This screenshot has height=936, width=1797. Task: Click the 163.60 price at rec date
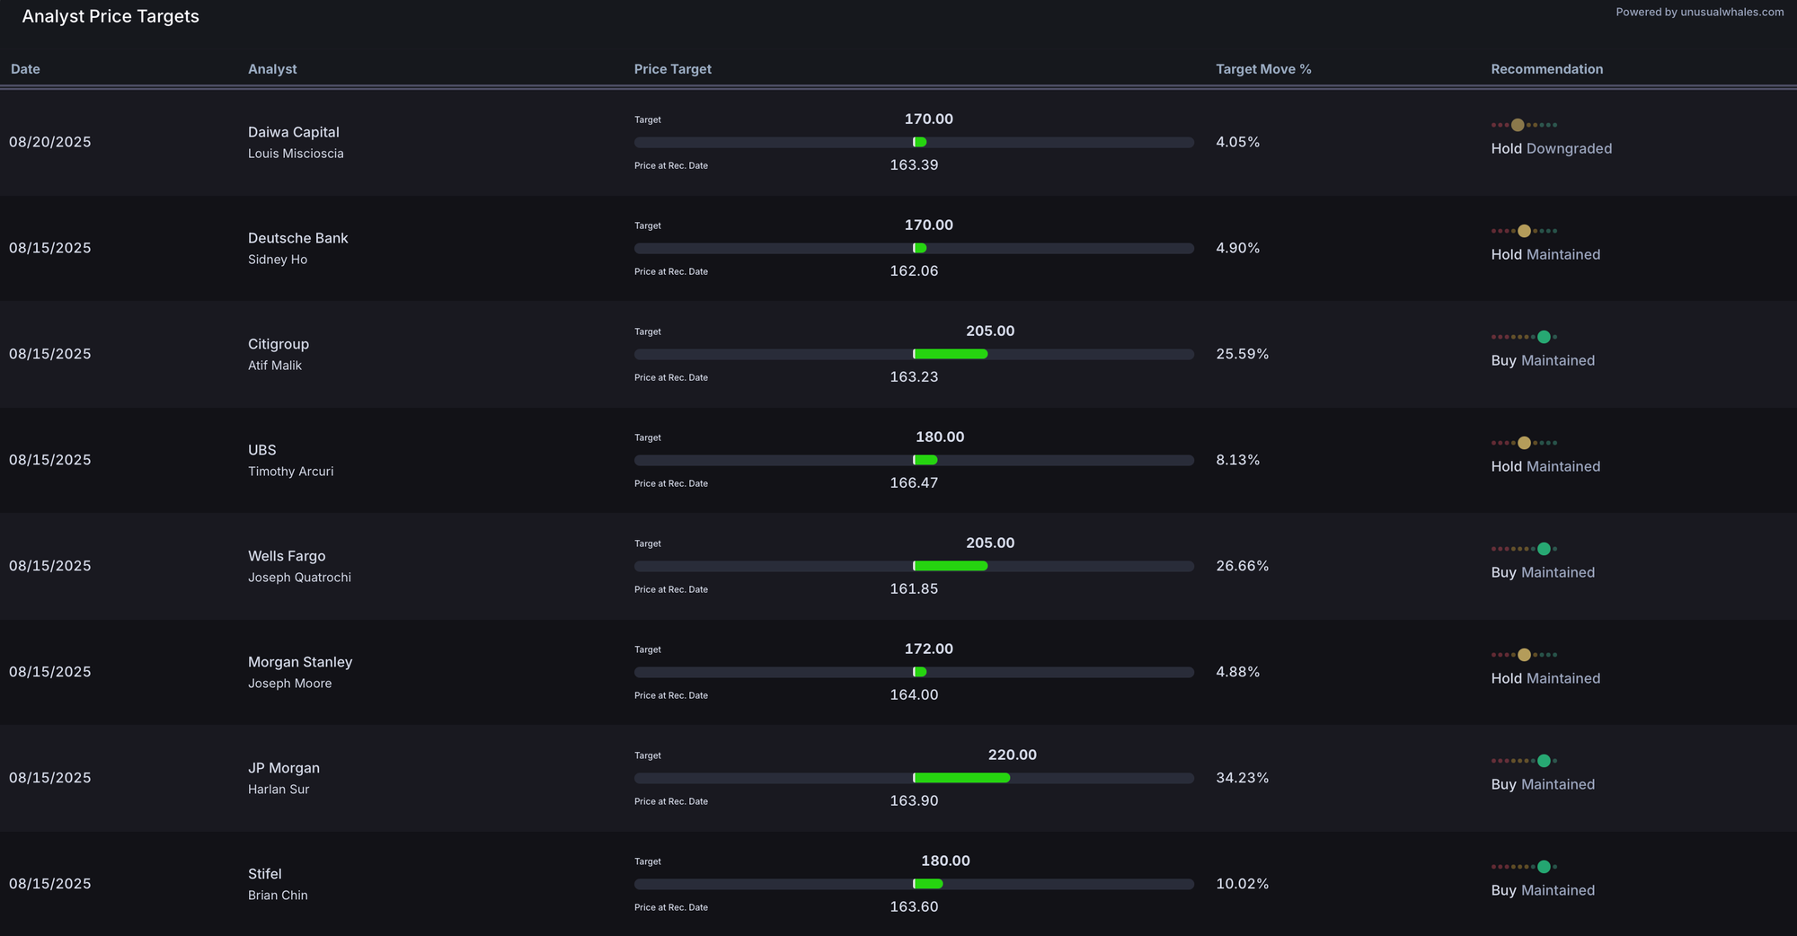914,907
